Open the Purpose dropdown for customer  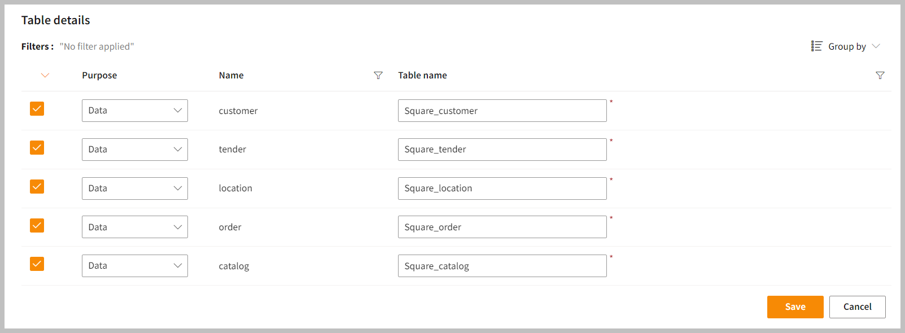(134, 111)
